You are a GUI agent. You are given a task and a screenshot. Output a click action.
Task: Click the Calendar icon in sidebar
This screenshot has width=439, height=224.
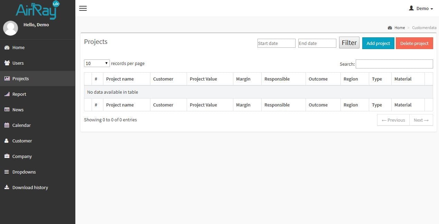[x=7, y=125]
